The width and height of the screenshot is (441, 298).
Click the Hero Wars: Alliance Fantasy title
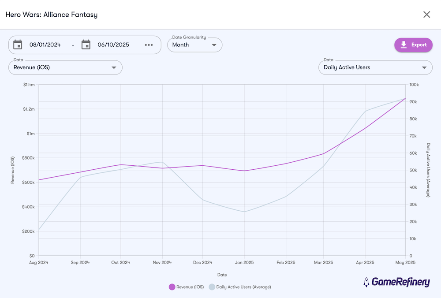point(52,15)
